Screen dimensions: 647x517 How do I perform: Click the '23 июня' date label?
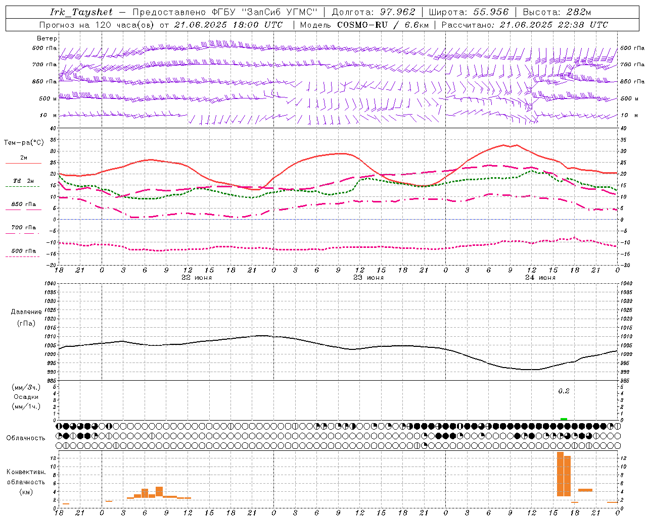[x=368, y=278]
